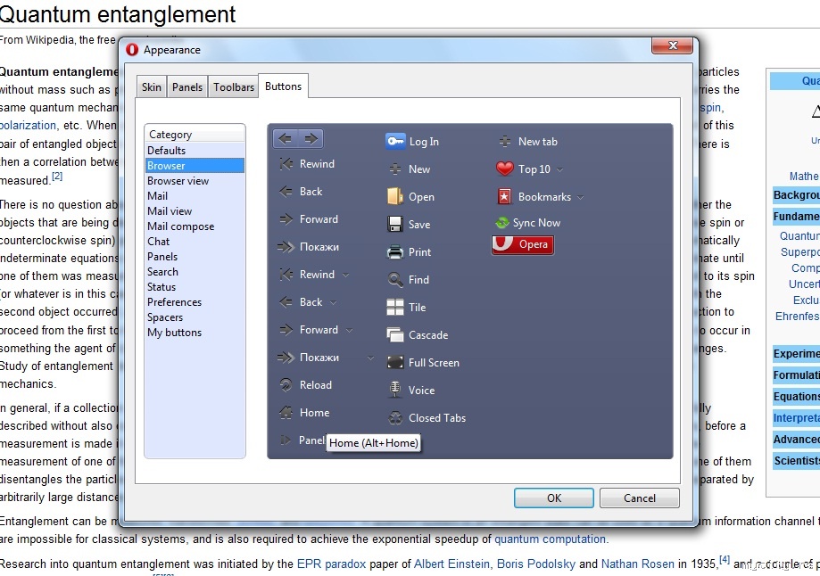Select the My buttons category

click(195, 333)
